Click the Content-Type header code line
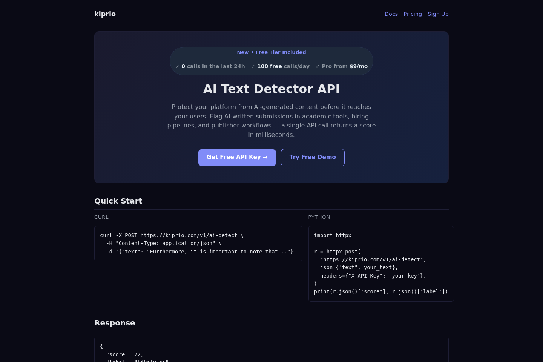Screen dimensions: 543x362 point(164,244)
